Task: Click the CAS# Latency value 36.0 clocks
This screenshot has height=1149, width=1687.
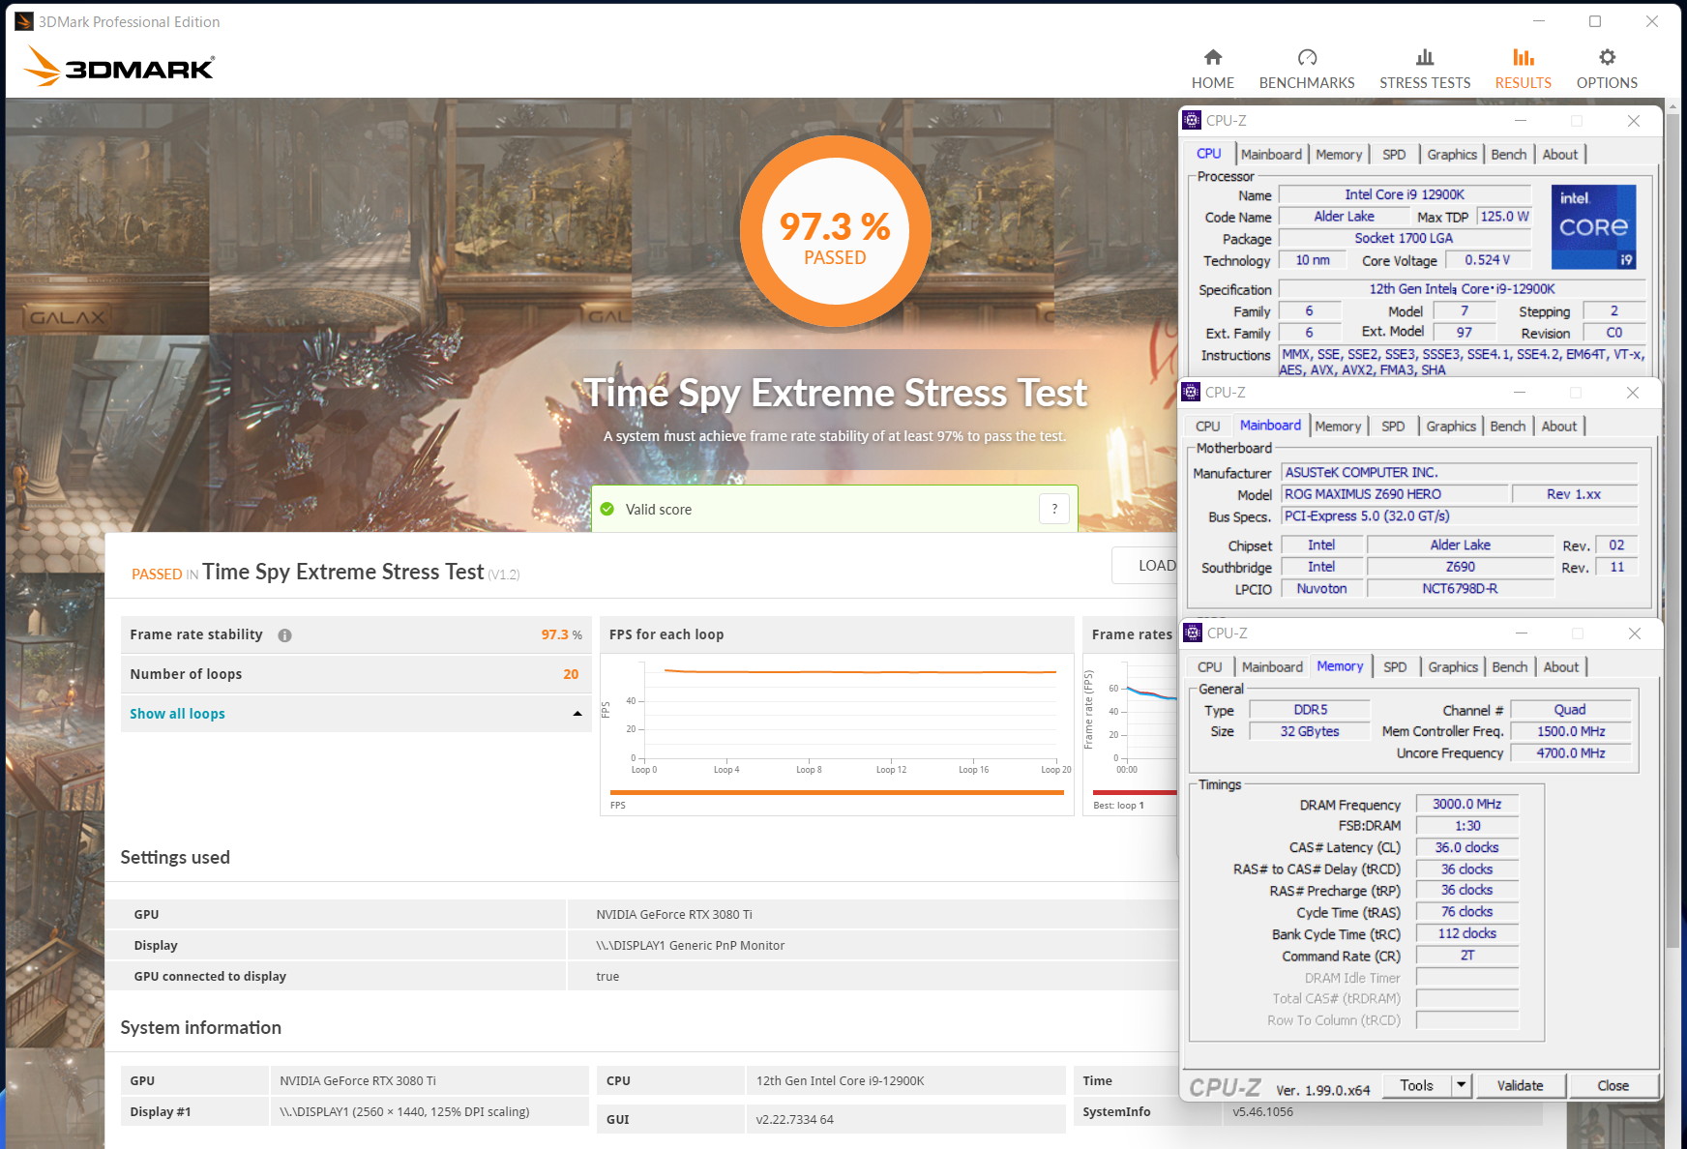Action: click(1466, 847)
